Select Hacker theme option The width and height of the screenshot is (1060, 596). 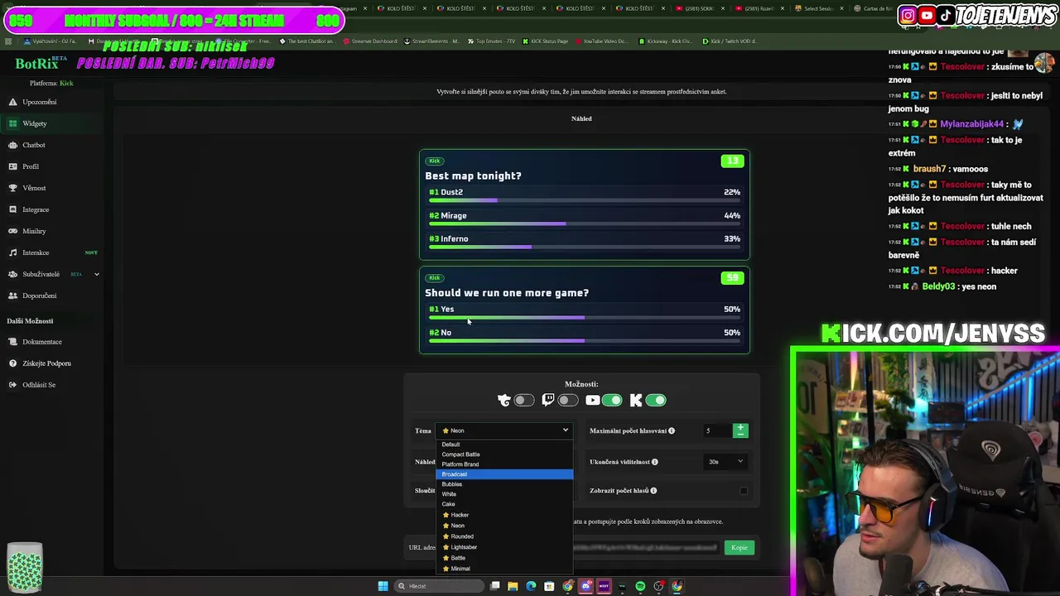(x=504, y=515)
